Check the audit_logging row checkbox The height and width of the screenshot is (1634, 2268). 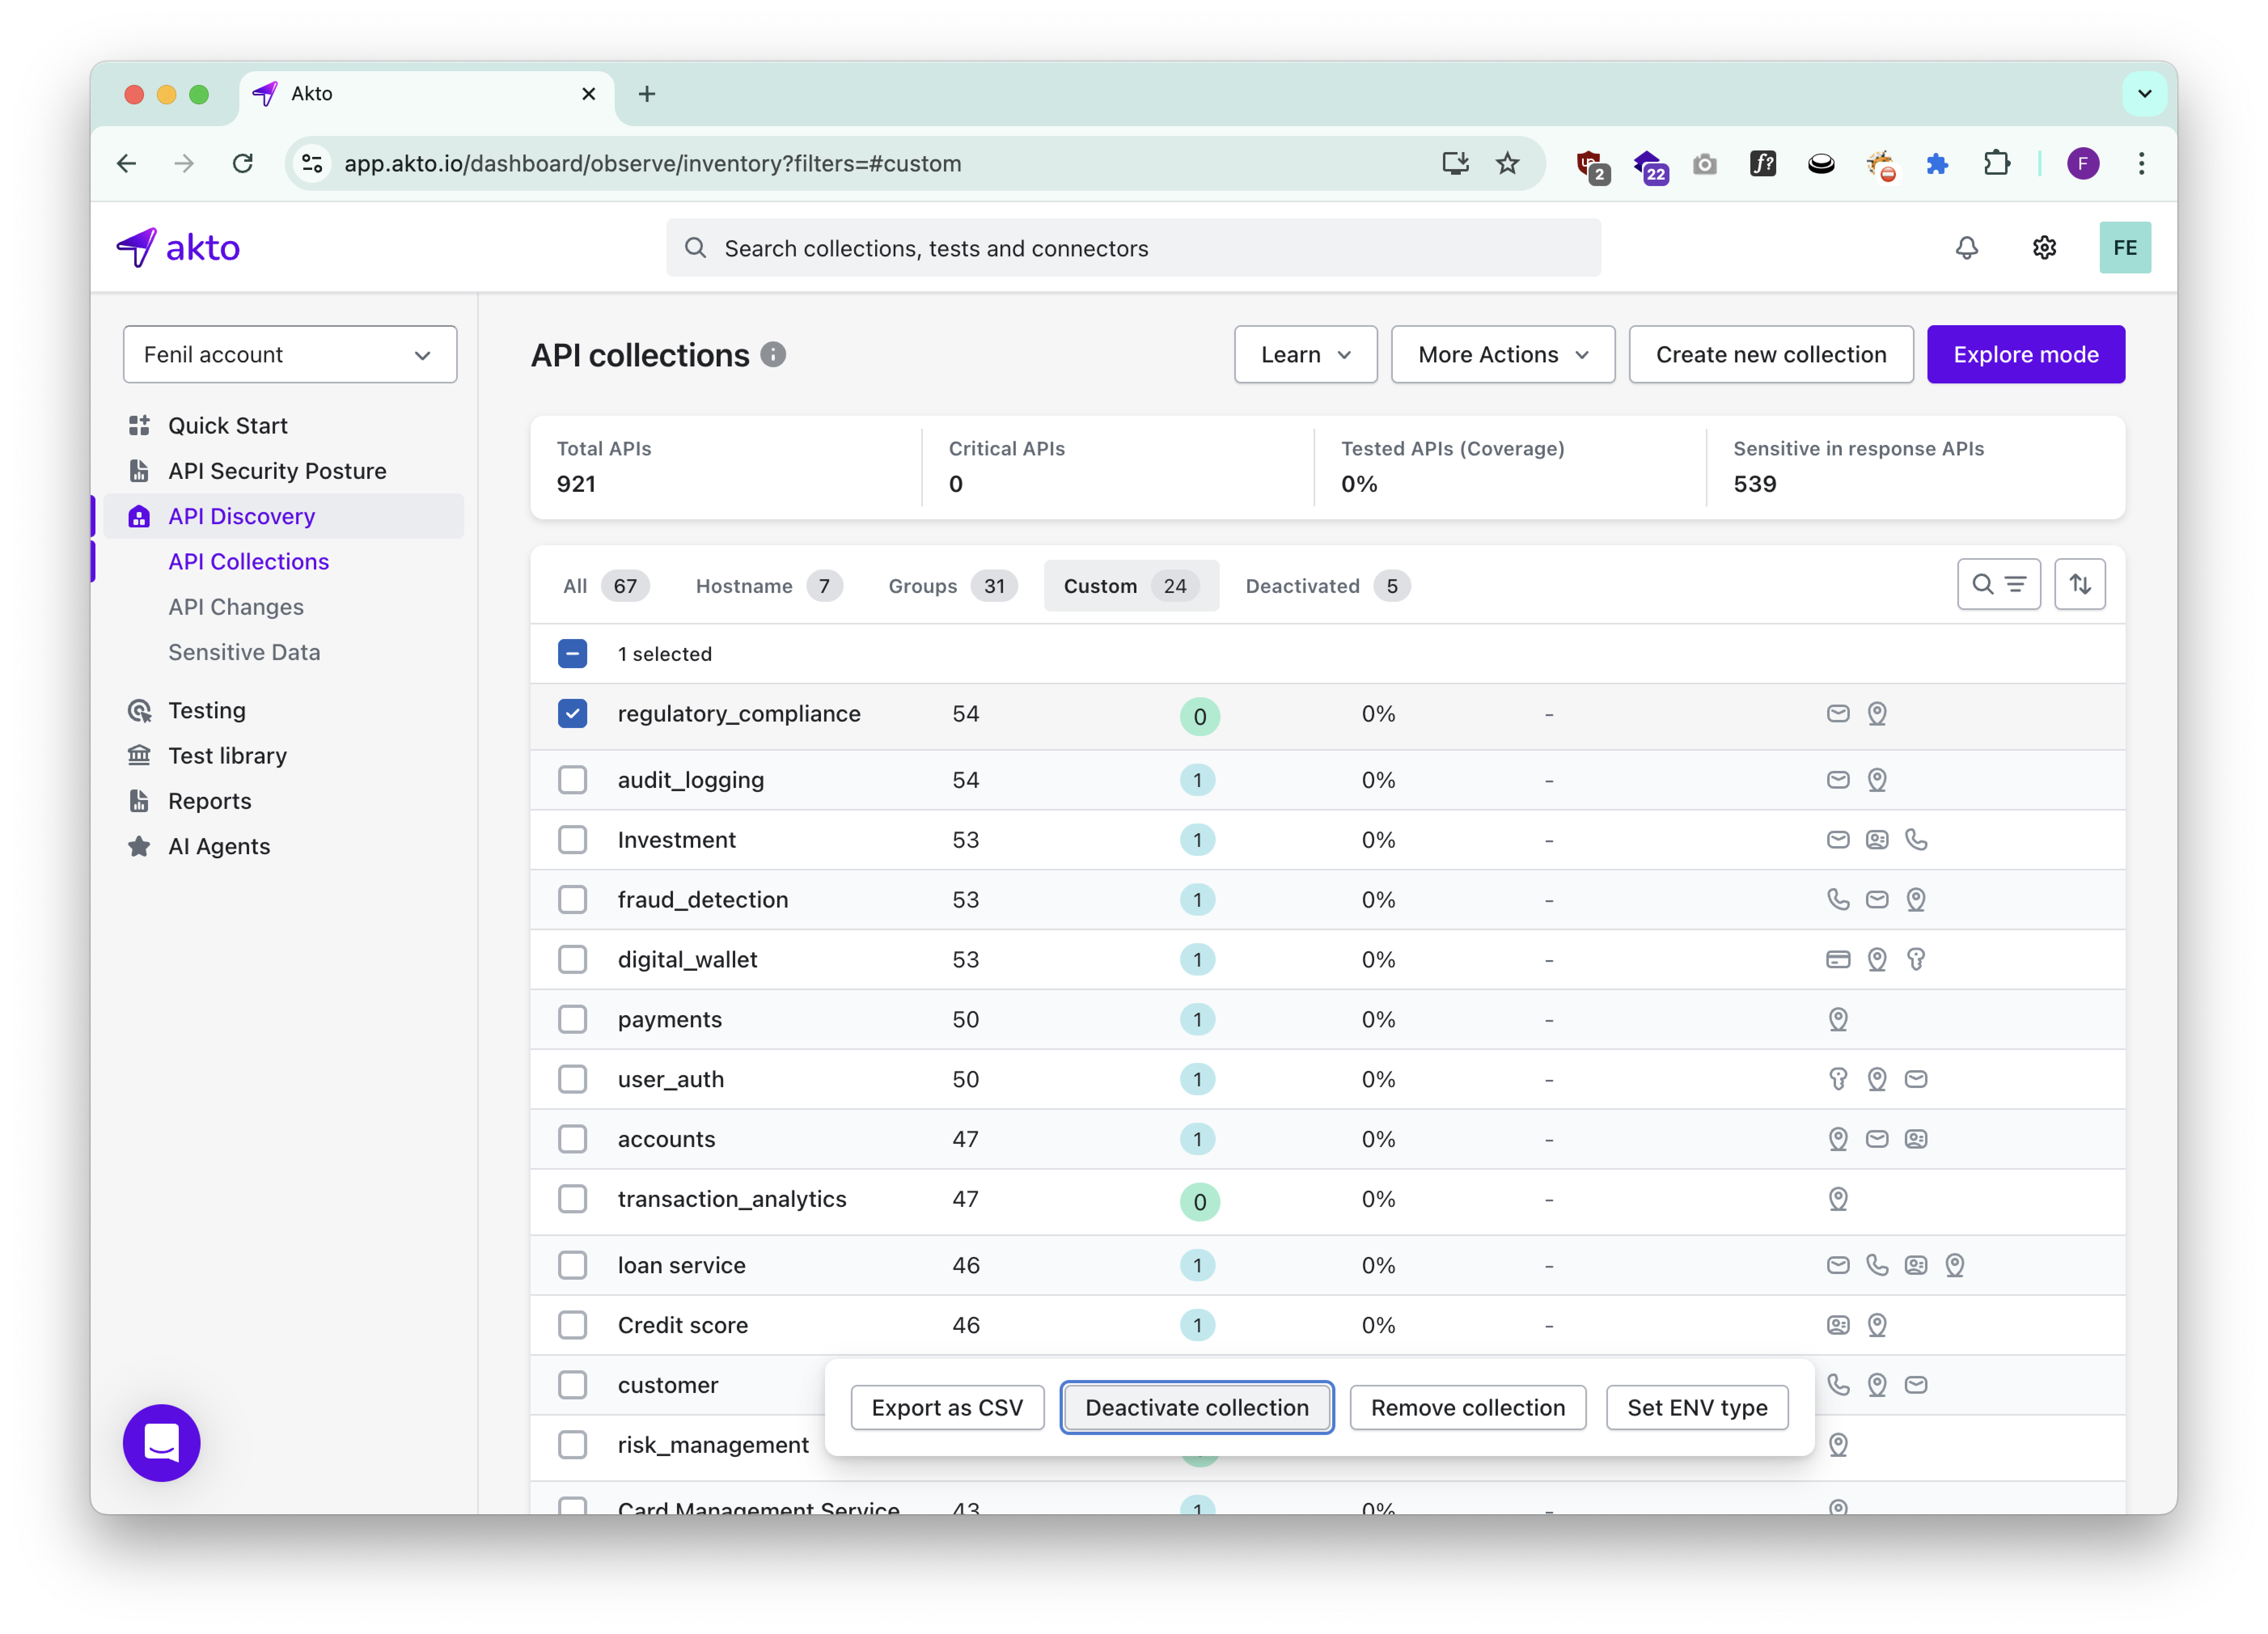click(572, 780)
